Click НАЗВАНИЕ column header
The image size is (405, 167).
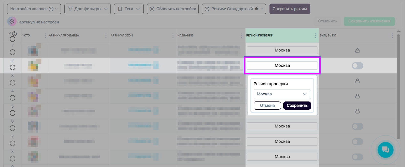coord(185,36)
